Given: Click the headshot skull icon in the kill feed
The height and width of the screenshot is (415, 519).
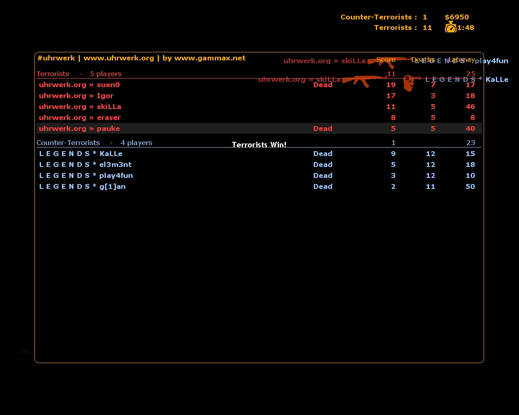Looking at the screenshot, I should 409,83.
